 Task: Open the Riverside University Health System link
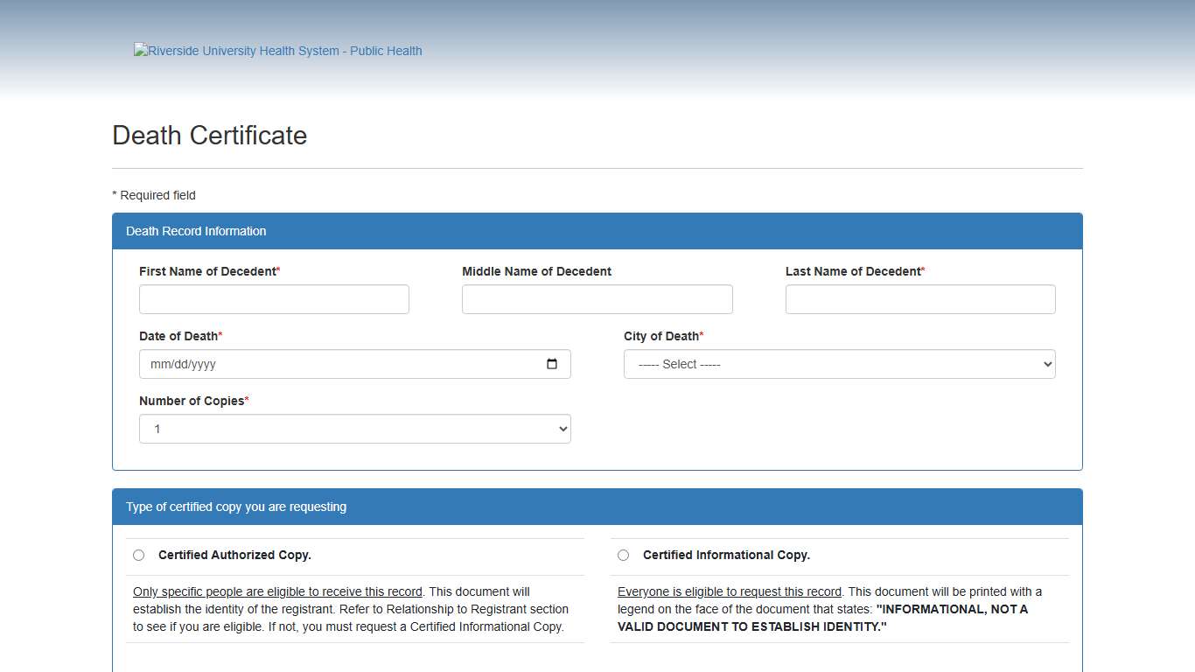click(284, 51)
